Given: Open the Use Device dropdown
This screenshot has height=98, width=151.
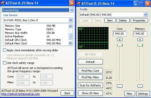Looking at the screenshot, I should (70, 20).
